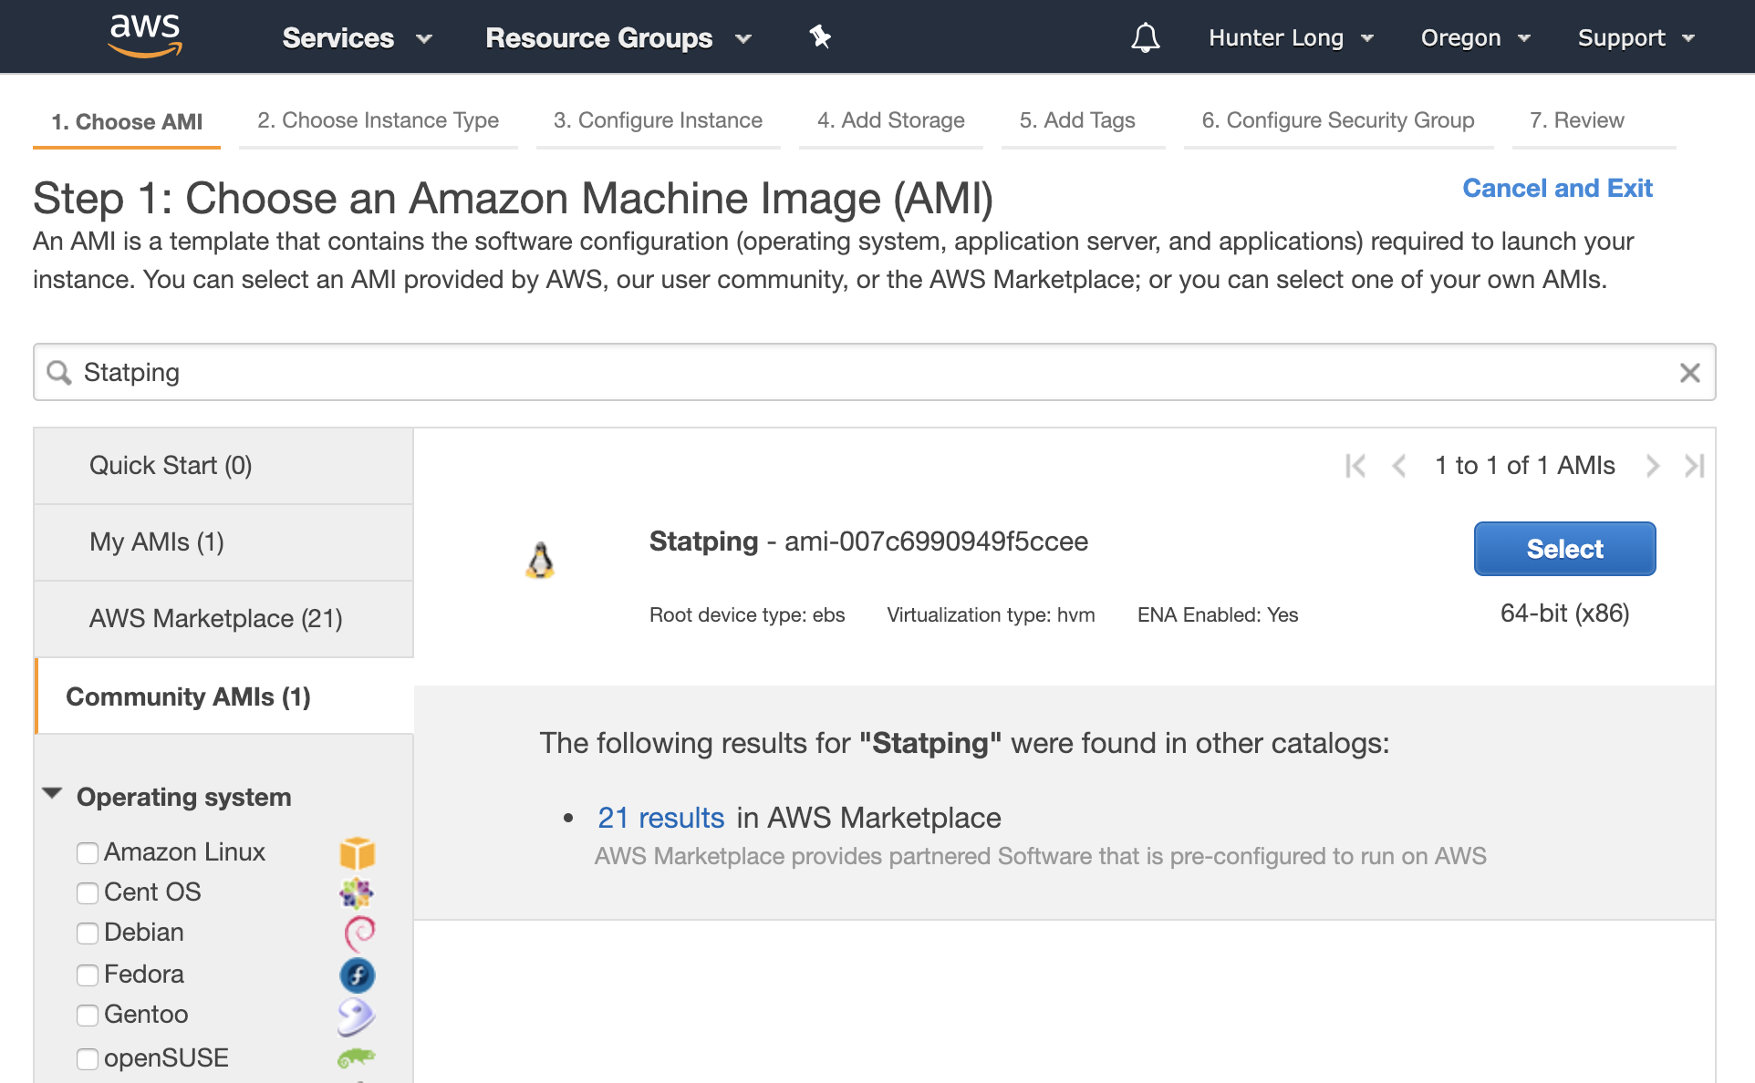Screen dimensions: 1755x1083
Task: Click the Statping ami-007c6990949f5ccee title
Action: click(x=868, y=541)
